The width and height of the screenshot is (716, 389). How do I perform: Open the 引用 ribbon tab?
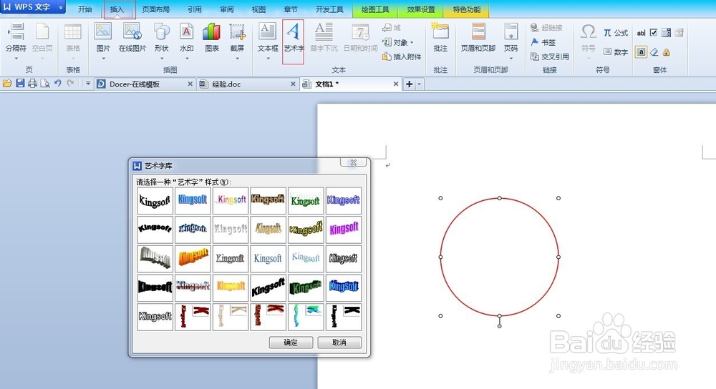click(x=195, y=9)
